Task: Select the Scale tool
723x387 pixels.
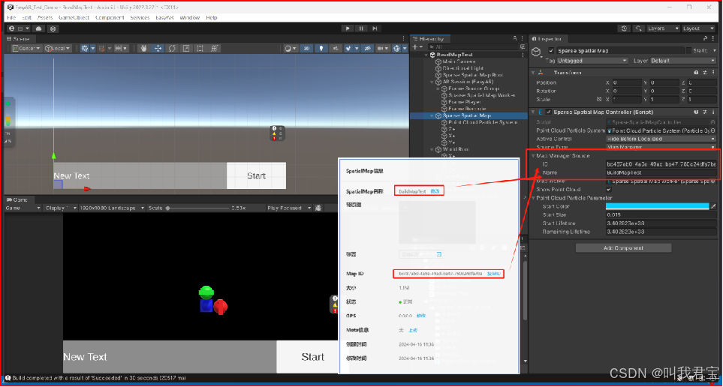Action: 186,48
